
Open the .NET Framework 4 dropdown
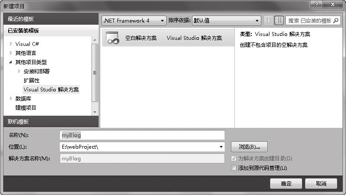pyautogui.click(x=134, y=20)
